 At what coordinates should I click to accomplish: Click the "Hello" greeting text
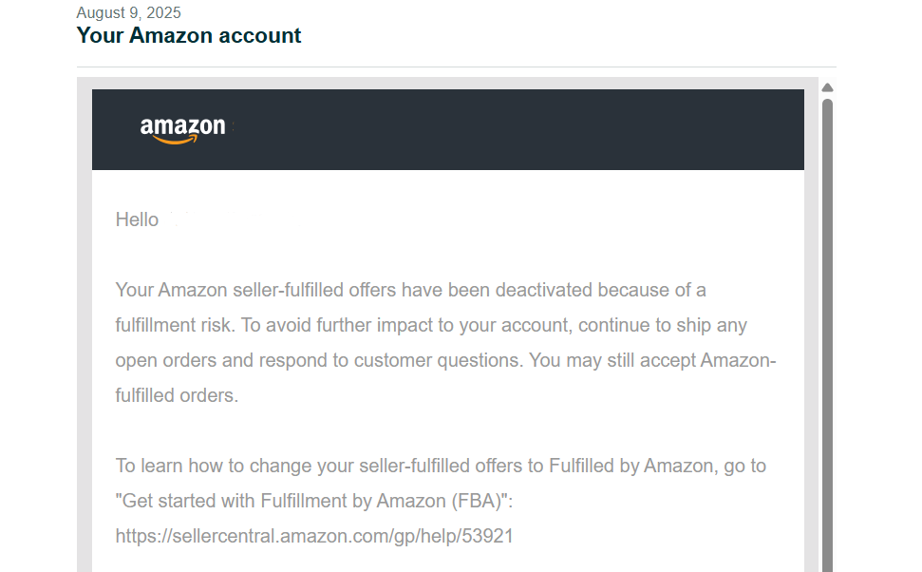click(x=137, y=219)
